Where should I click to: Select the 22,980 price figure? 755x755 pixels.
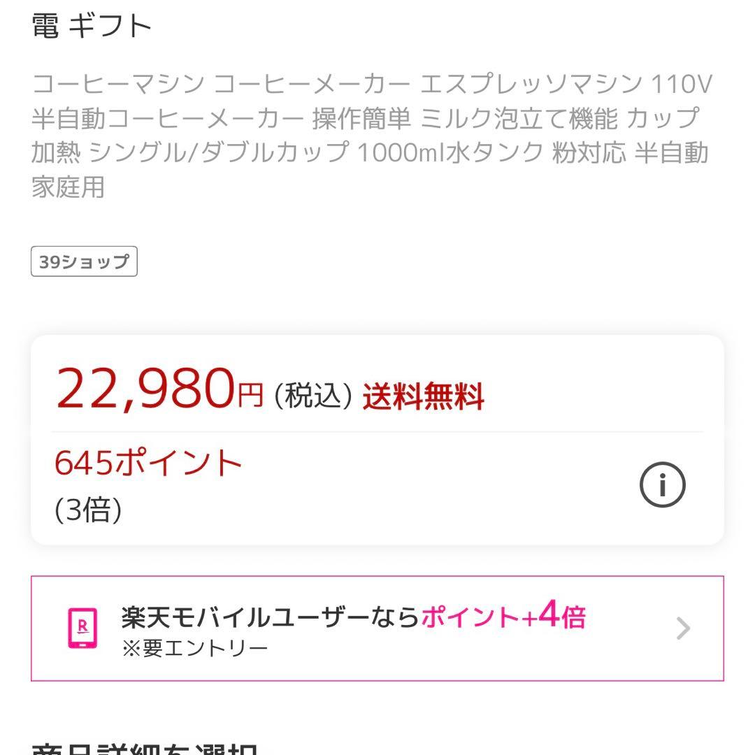tap(145, 389)
